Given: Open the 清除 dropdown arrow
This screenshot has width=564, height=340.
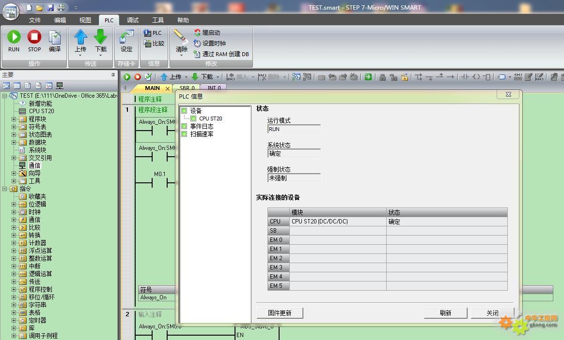Looking at the screenshot, I should [181, 55].
